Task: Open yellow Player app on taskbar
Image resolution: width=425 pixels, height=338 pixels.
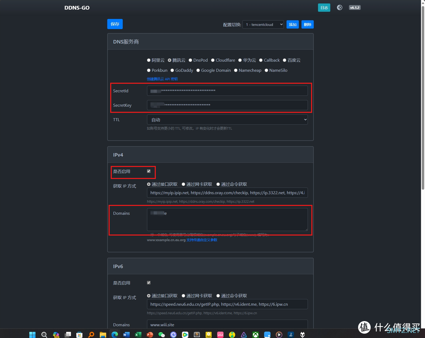Action: point(209,334)
